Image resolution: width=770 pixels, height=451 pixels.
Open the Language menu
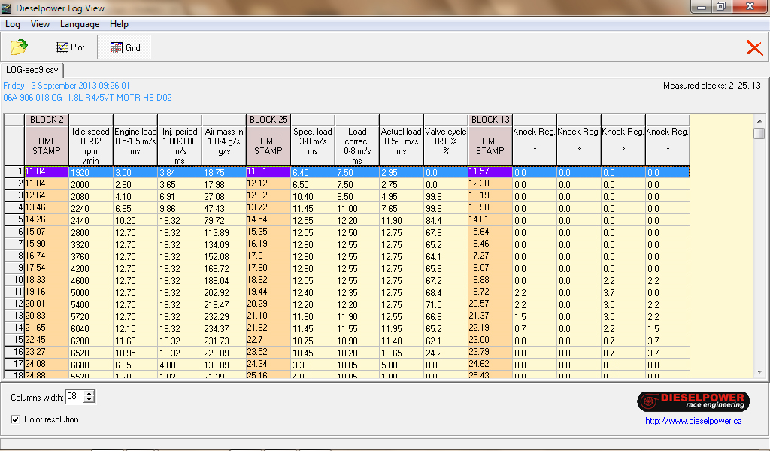[80, 24]
